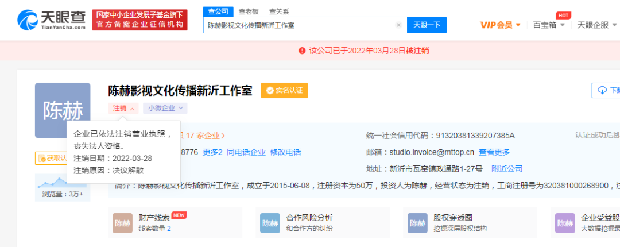Open the 股权穿透图 card icon
This screenshot has width=620, height=247.
417,223
